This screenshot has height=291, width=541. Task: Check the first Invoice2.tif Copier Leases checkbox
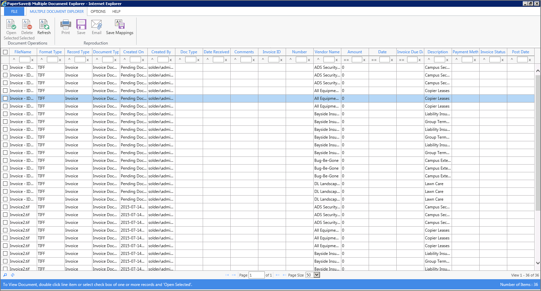pos(5,230)
